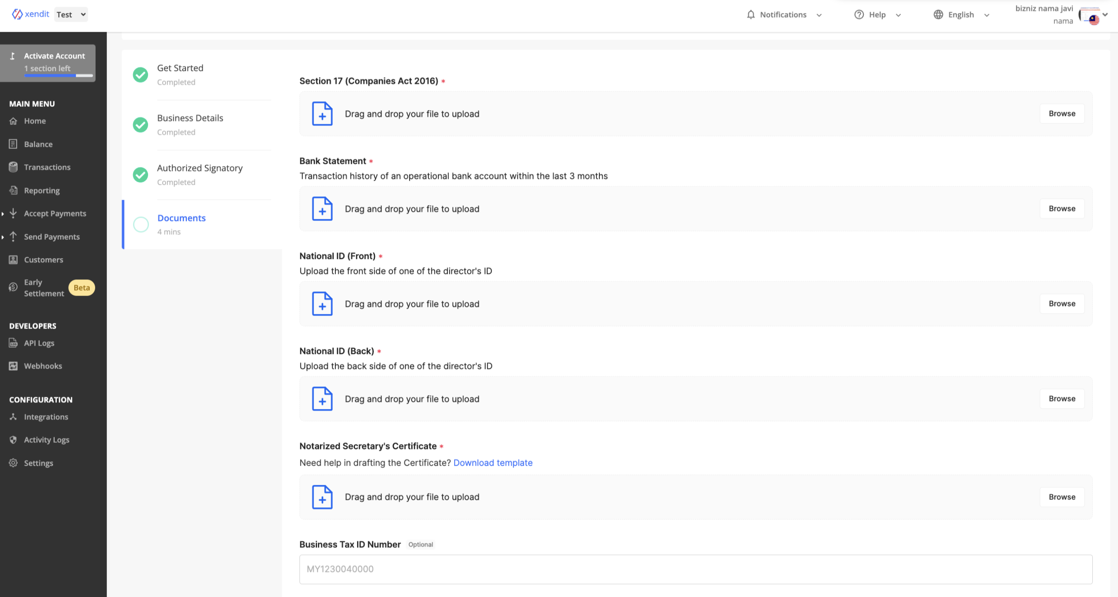
Task: Click Secretary's Certificate upload icon
Action: tap(322, 497)
